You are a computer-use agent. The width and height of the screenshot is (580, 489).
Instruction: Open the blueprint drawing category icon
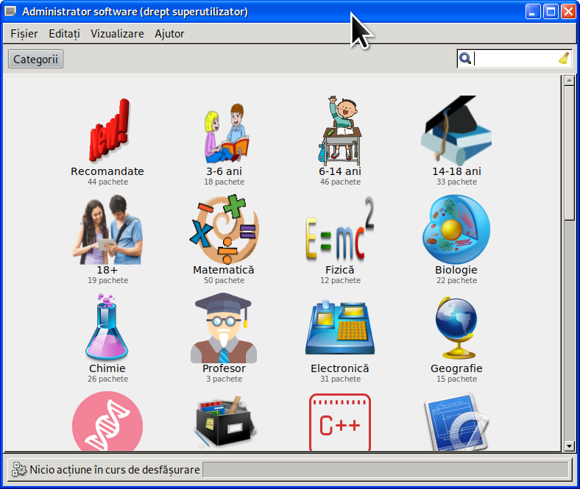tap(456, 422)
